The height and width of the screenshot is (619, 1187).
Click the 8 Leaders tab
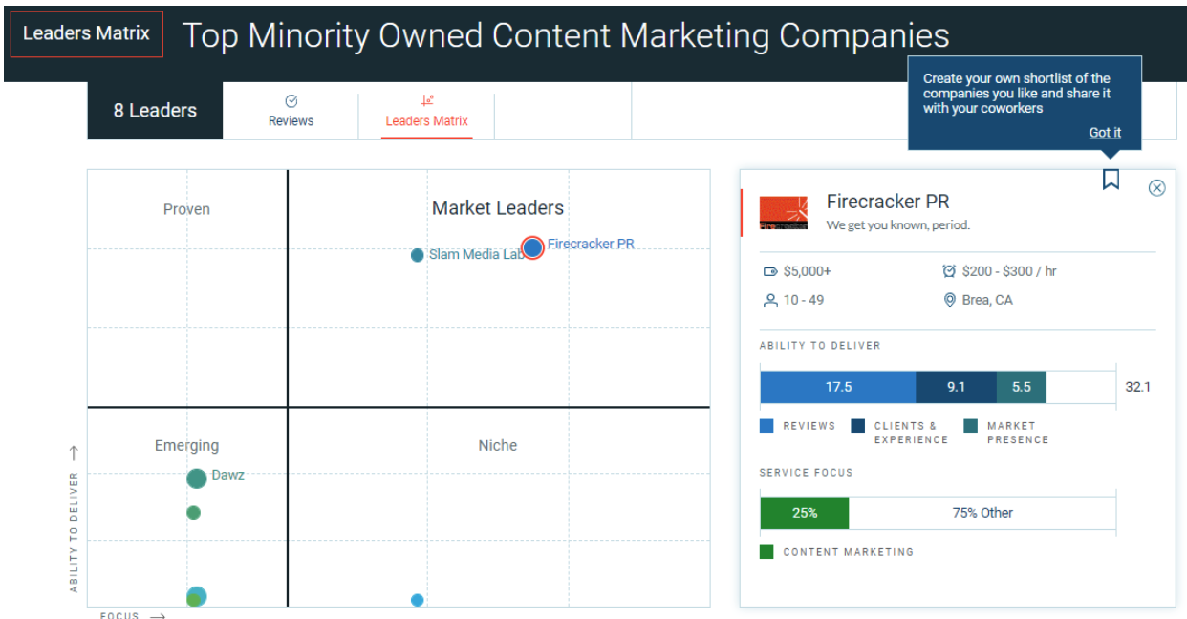click(x=155, y=111)
